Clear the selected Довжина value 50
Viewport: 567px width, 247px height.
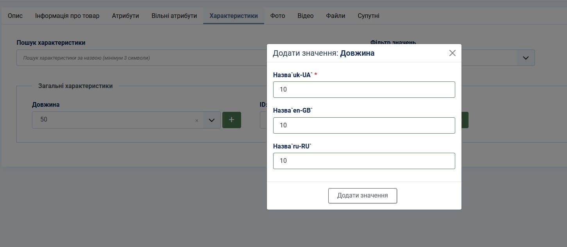coord(197,120)
